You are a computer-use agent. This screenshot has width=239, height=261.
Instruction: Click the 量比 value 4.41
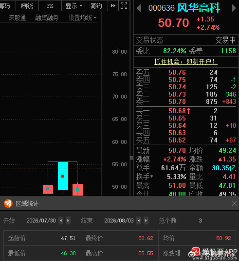(229, 177)
